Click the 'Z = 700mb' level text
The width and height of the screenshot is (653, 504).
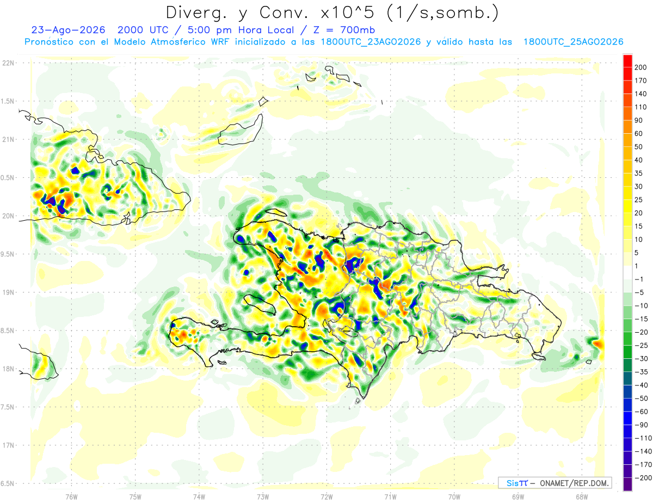(x=345, y=30)
